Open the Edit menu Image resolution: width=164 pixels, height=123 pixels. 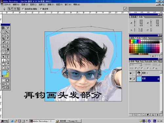pyautogui.click(x=16, y=5)
